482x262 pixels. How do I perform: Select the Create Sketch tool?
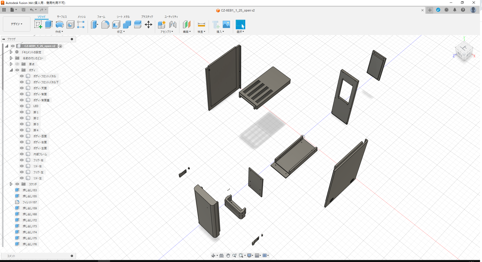coord(38,24)
